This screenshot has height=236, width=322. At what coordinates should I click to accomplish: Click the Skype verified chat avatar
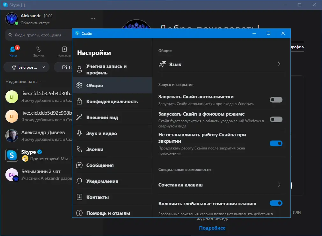coord(12,155)
